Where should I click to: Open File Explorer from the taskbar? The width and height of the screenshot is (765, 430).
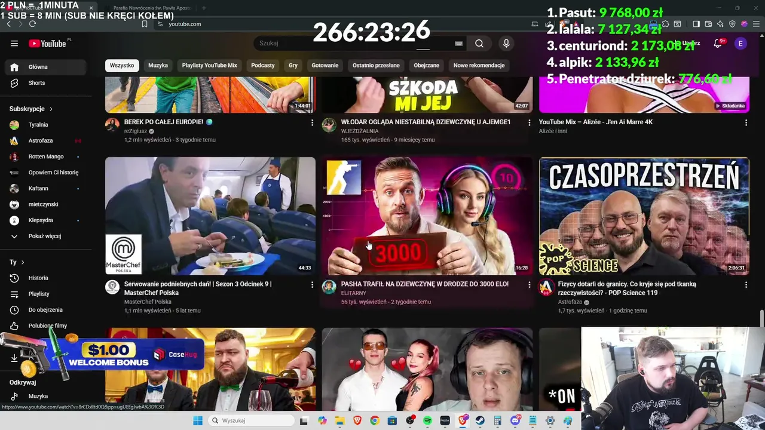click(x=339, y=420)
